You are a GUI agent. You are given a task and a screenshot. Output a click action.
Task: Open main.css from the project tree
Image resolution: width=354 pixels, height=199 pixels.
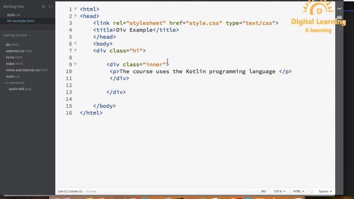coord(13,76)
